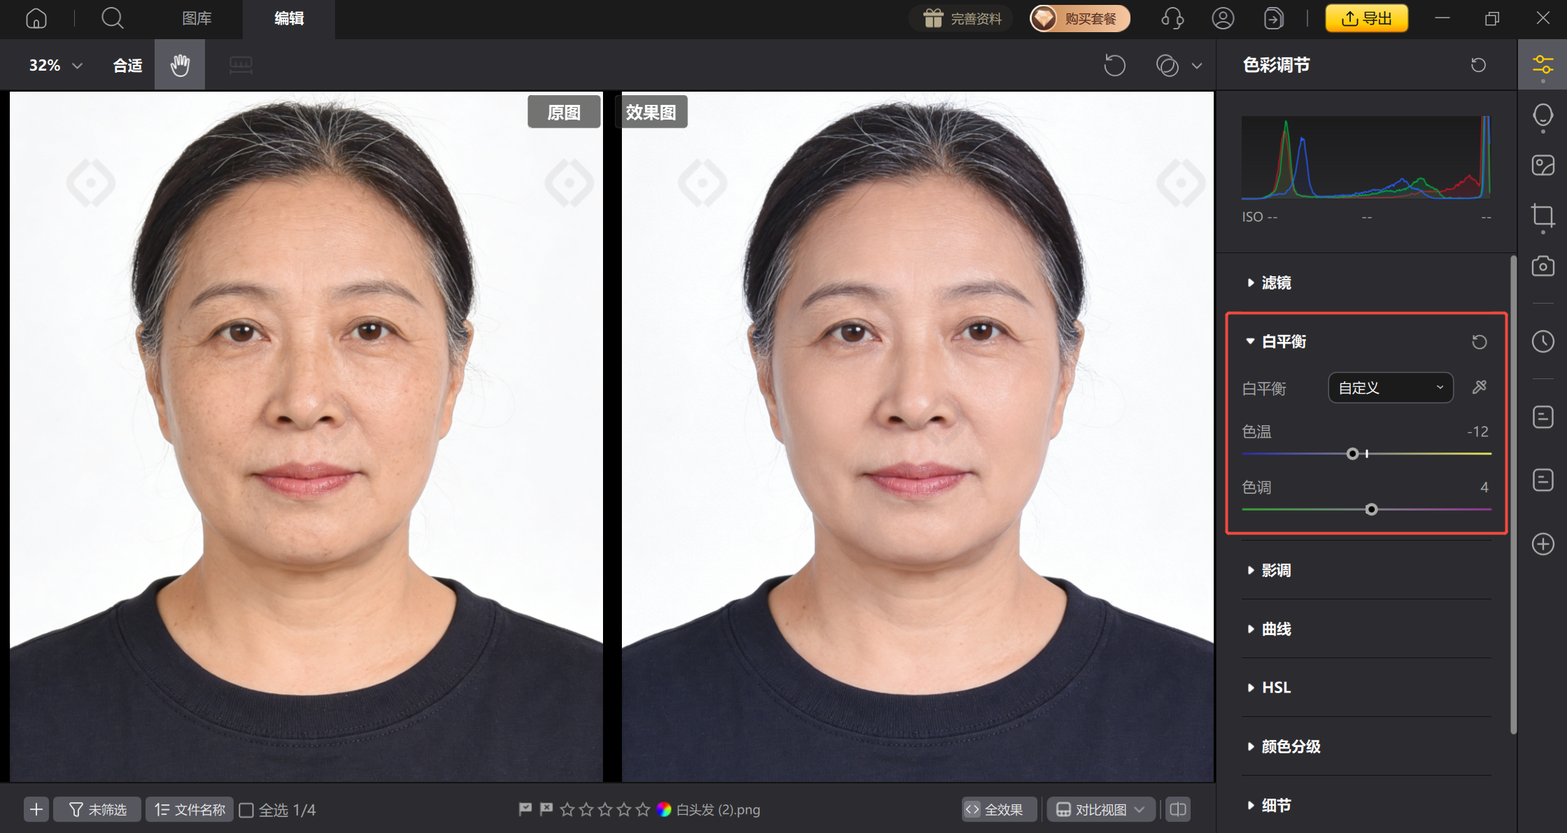The image size is (1567, 833).
Task: Select the crop tool in right sidebar
Action: (1542, 216)
